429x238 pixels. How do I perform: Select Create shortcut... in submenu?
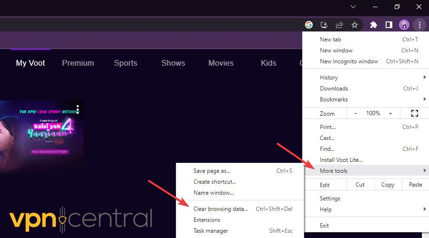(x=240, y=182)
